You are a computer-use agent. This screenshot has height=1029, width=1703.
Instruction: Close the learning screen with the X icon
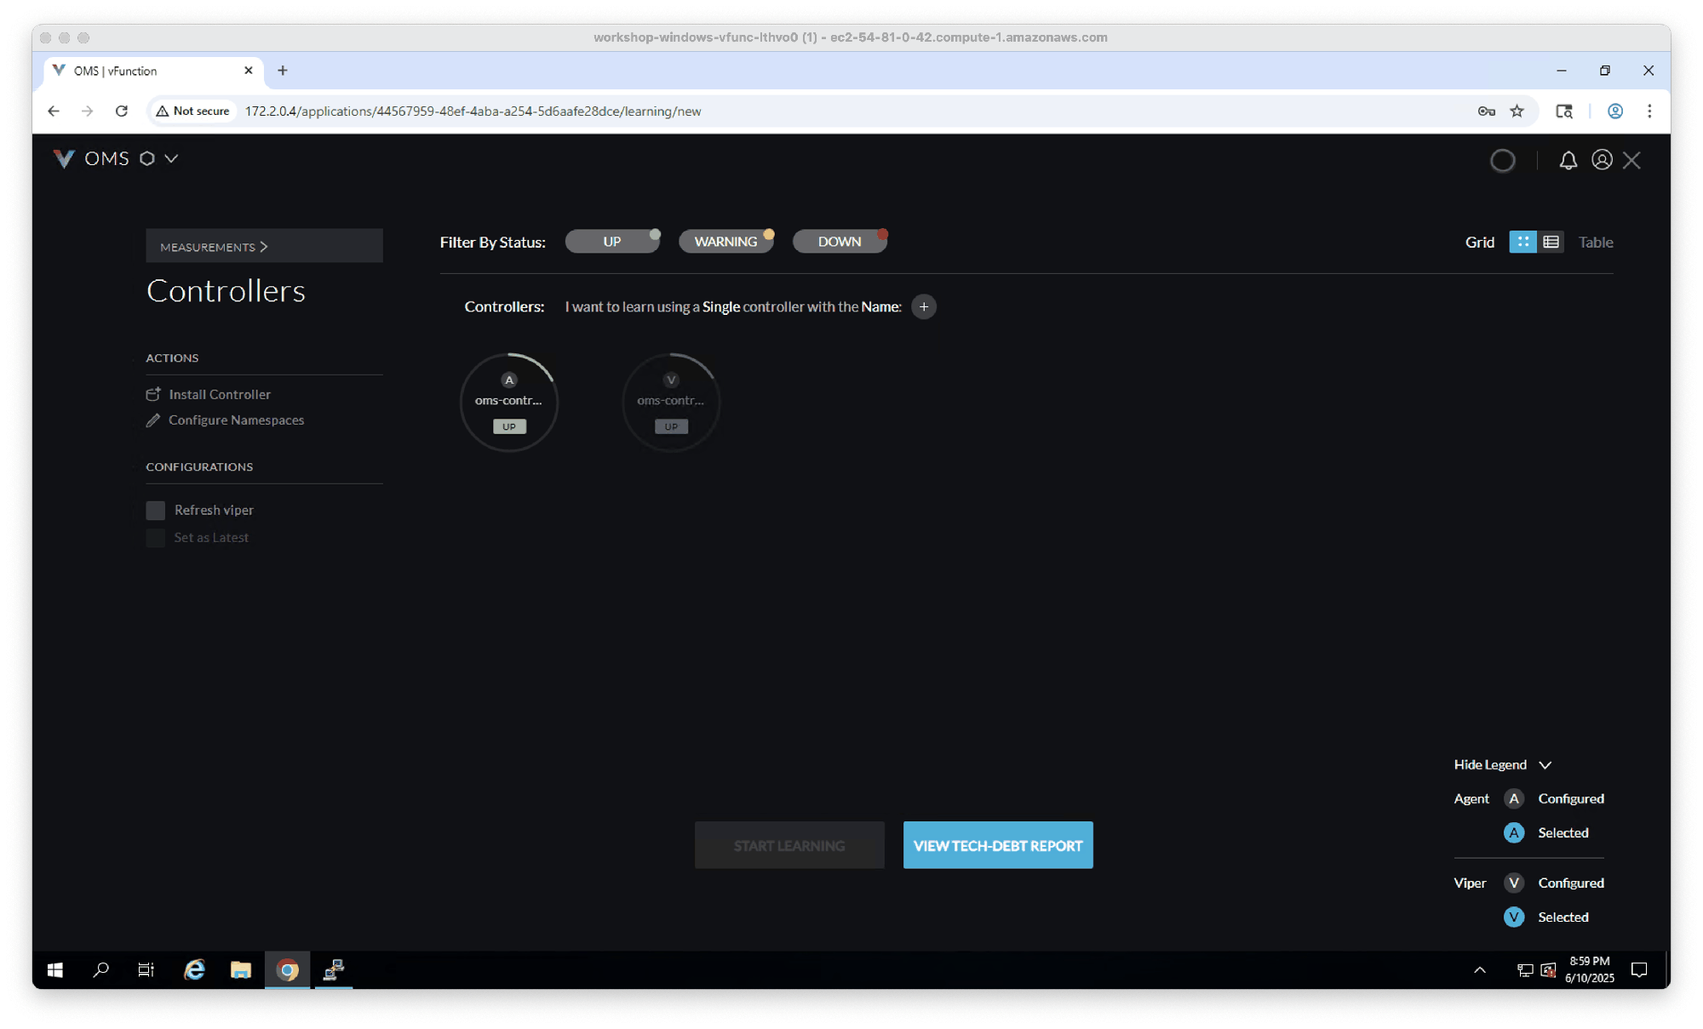[1631, 160]
